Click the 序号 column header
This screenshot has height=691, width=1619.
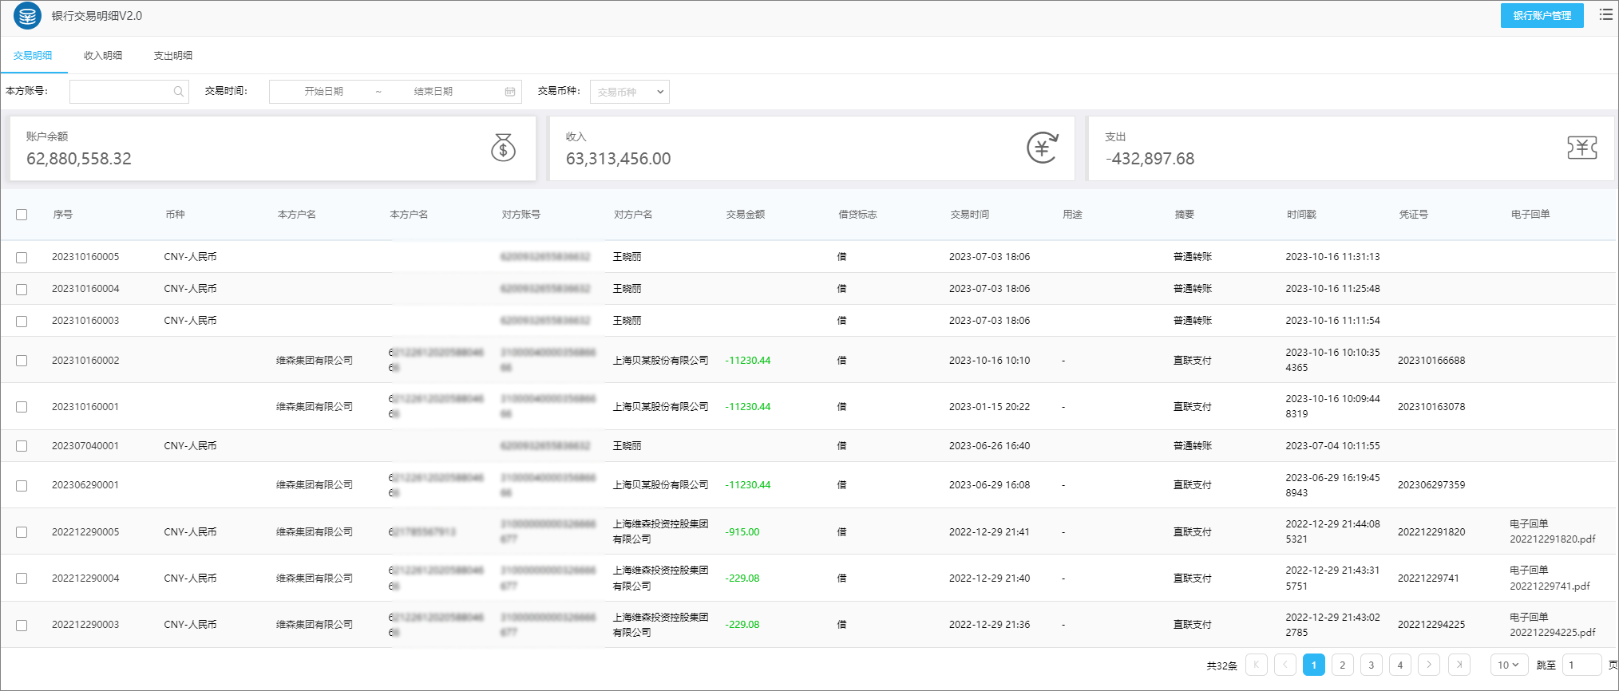pyautogui.click(x=63, y=215)
